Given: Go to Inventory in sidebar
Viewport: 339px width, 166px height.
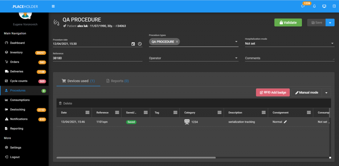Looking at the screenshot, I should (16, 53).
